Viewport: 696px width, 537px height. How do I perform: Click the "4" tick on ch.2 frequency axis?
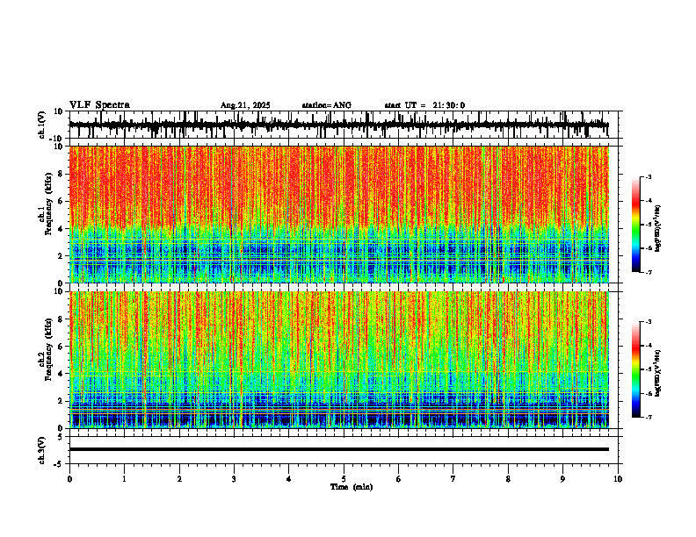pyautogui.click(x=62, y=374)
